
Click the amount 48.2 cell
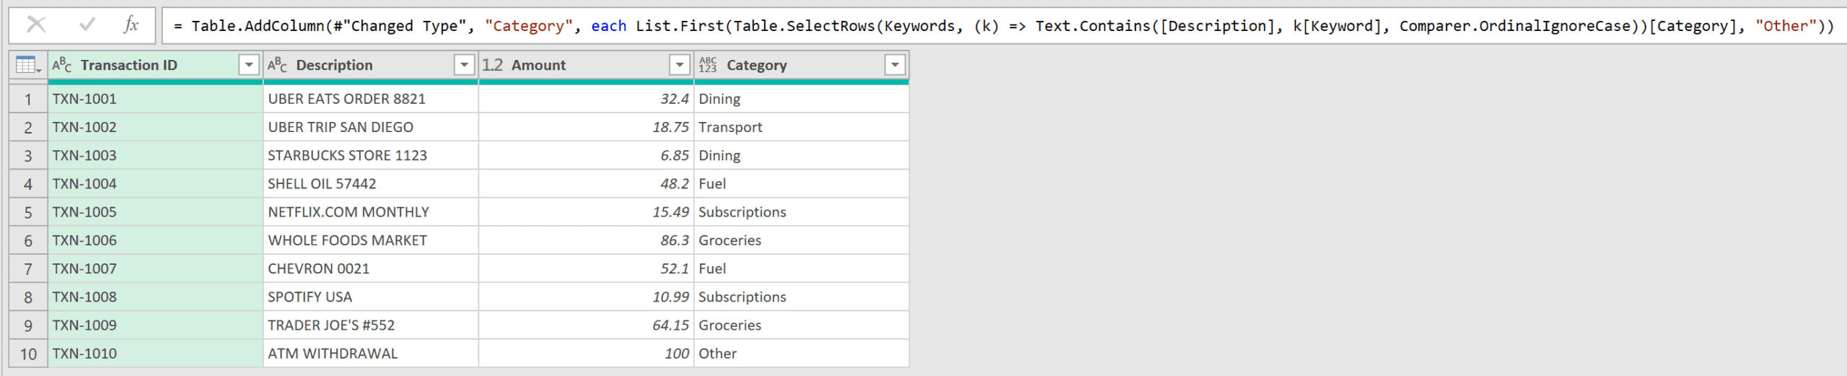pos(586,183)
